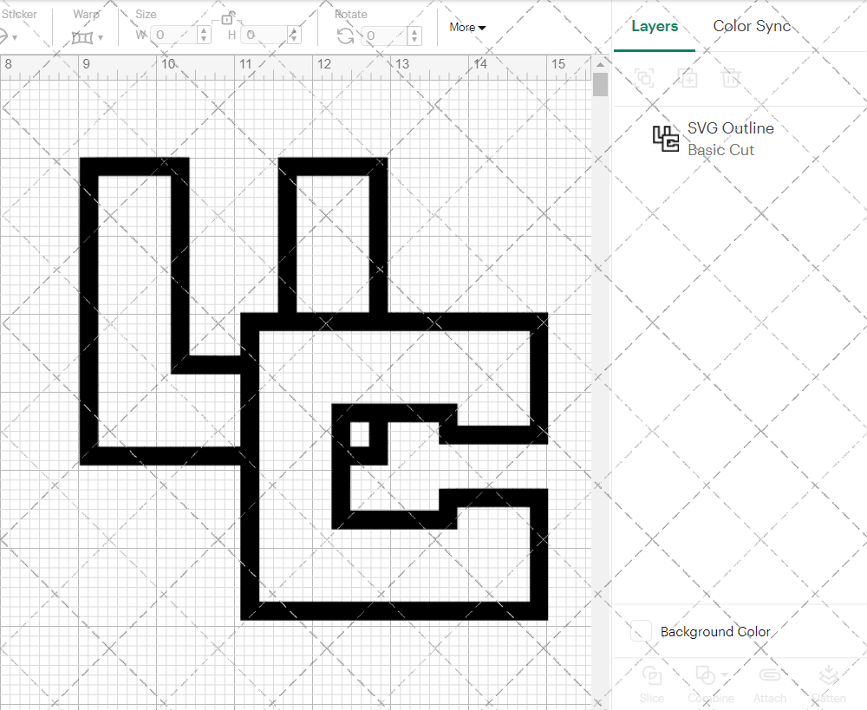The image size is (867, 710).
Task: Click the Rotate icon in toolbar
Action: 345,36
